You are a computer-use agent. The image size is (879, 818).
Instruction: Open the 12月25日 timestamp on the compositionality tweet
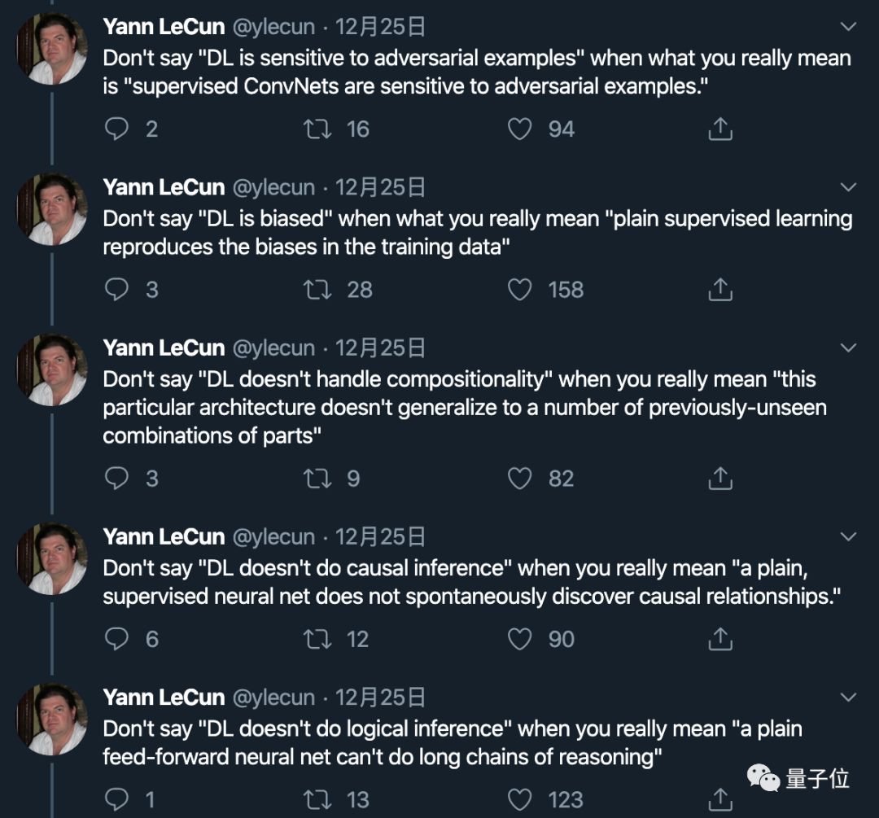[380, 348]
